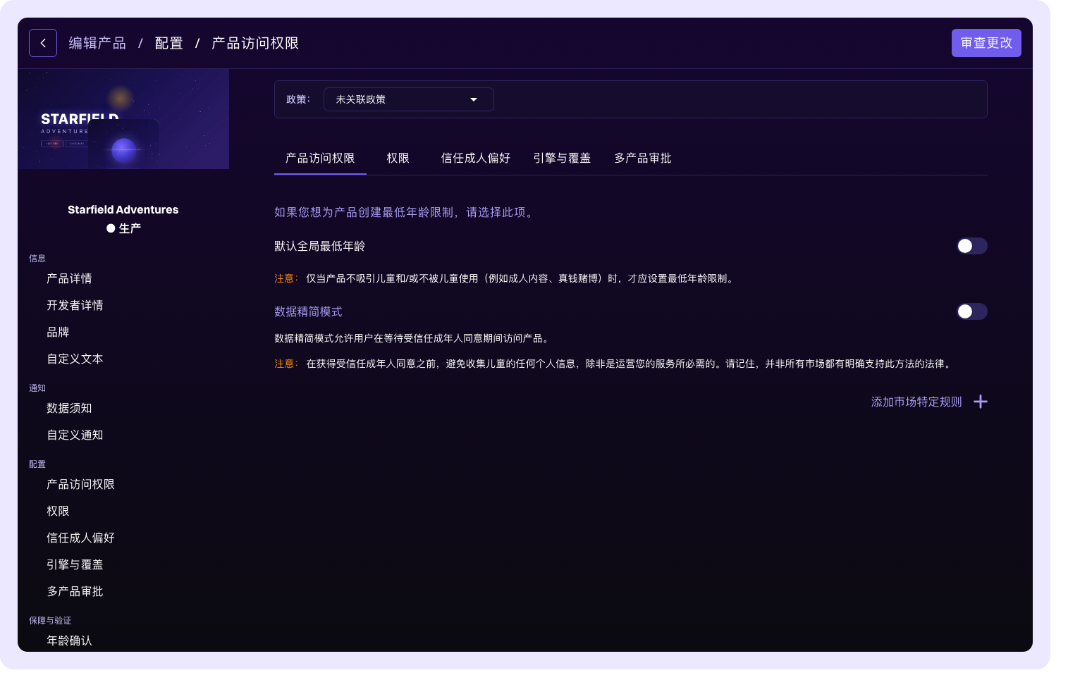Click 添加市场特定规则 link
Viewport: 1068px width, 687px height.
click(x=916, y=402)
